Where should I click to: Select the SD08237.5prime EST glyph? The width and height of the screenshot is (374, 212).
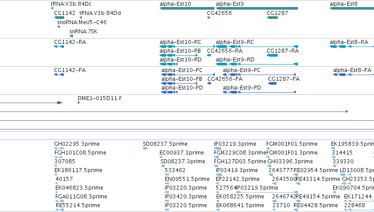[x=145, y=148]
